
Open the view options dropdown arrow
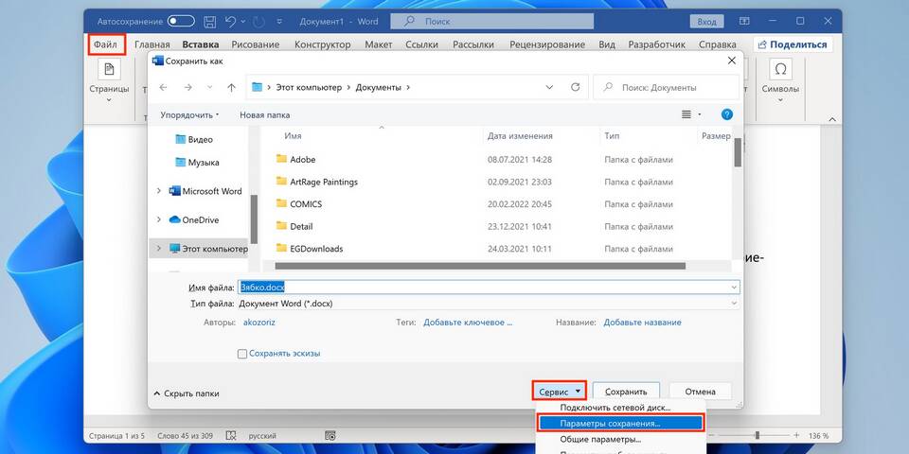tap(700, 114)
